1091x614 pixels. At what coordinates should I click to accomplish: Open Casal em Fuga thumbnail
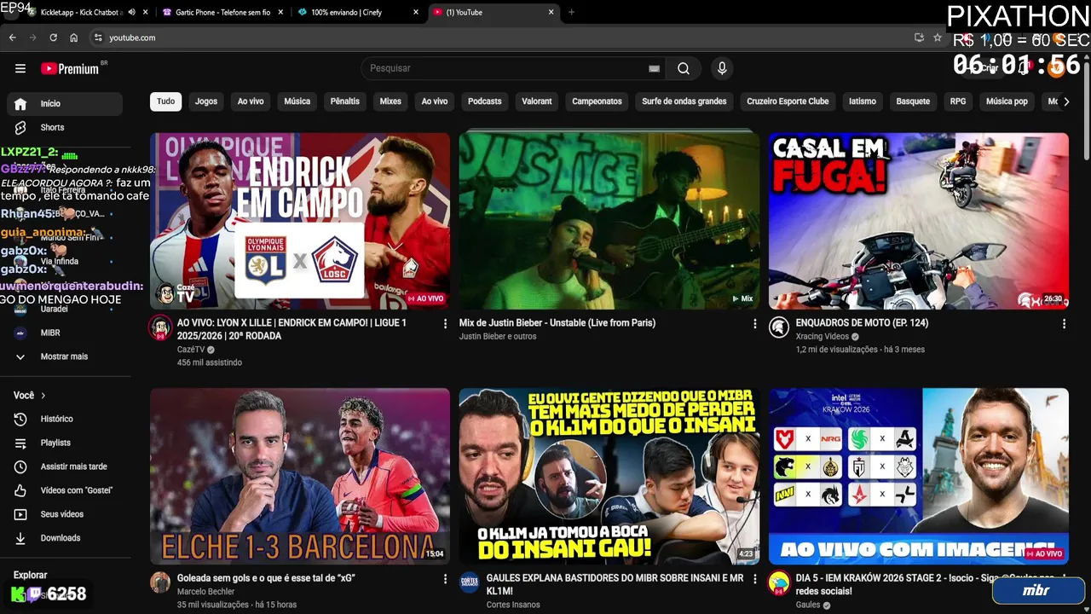(918, 221)
